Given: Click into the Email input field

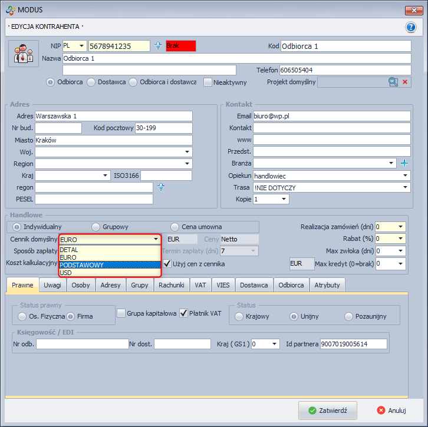Looking at the screenshot, I should coord(331,116).
